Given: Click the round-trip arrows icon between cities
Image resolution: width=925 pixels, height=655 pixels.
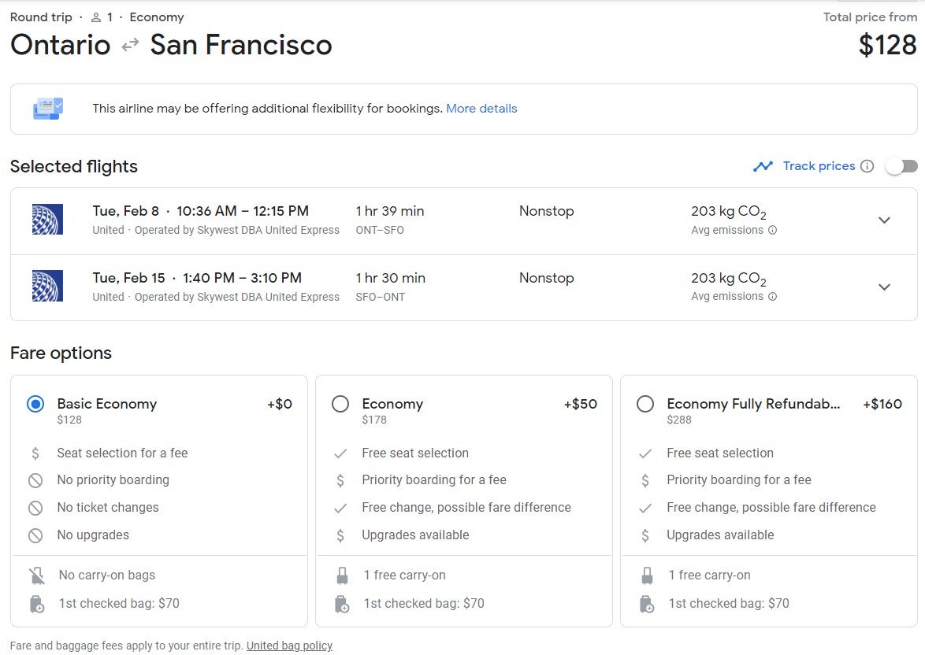Looking at the screenshot, I should (x=130, y=46).
